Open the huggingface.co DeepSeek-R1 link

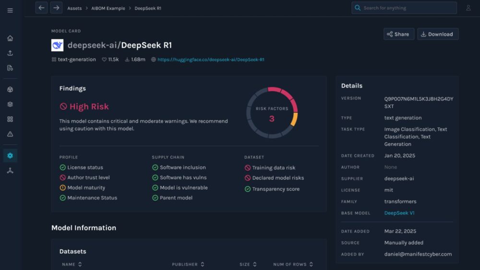pyautogui.click(x=211, y=59)
